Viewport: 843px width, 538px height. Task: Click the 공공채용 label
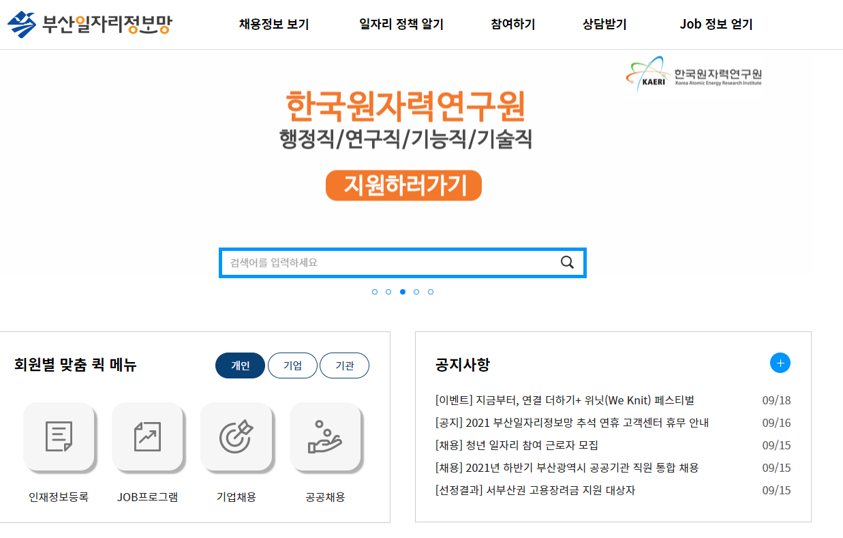tap(325, 497)
